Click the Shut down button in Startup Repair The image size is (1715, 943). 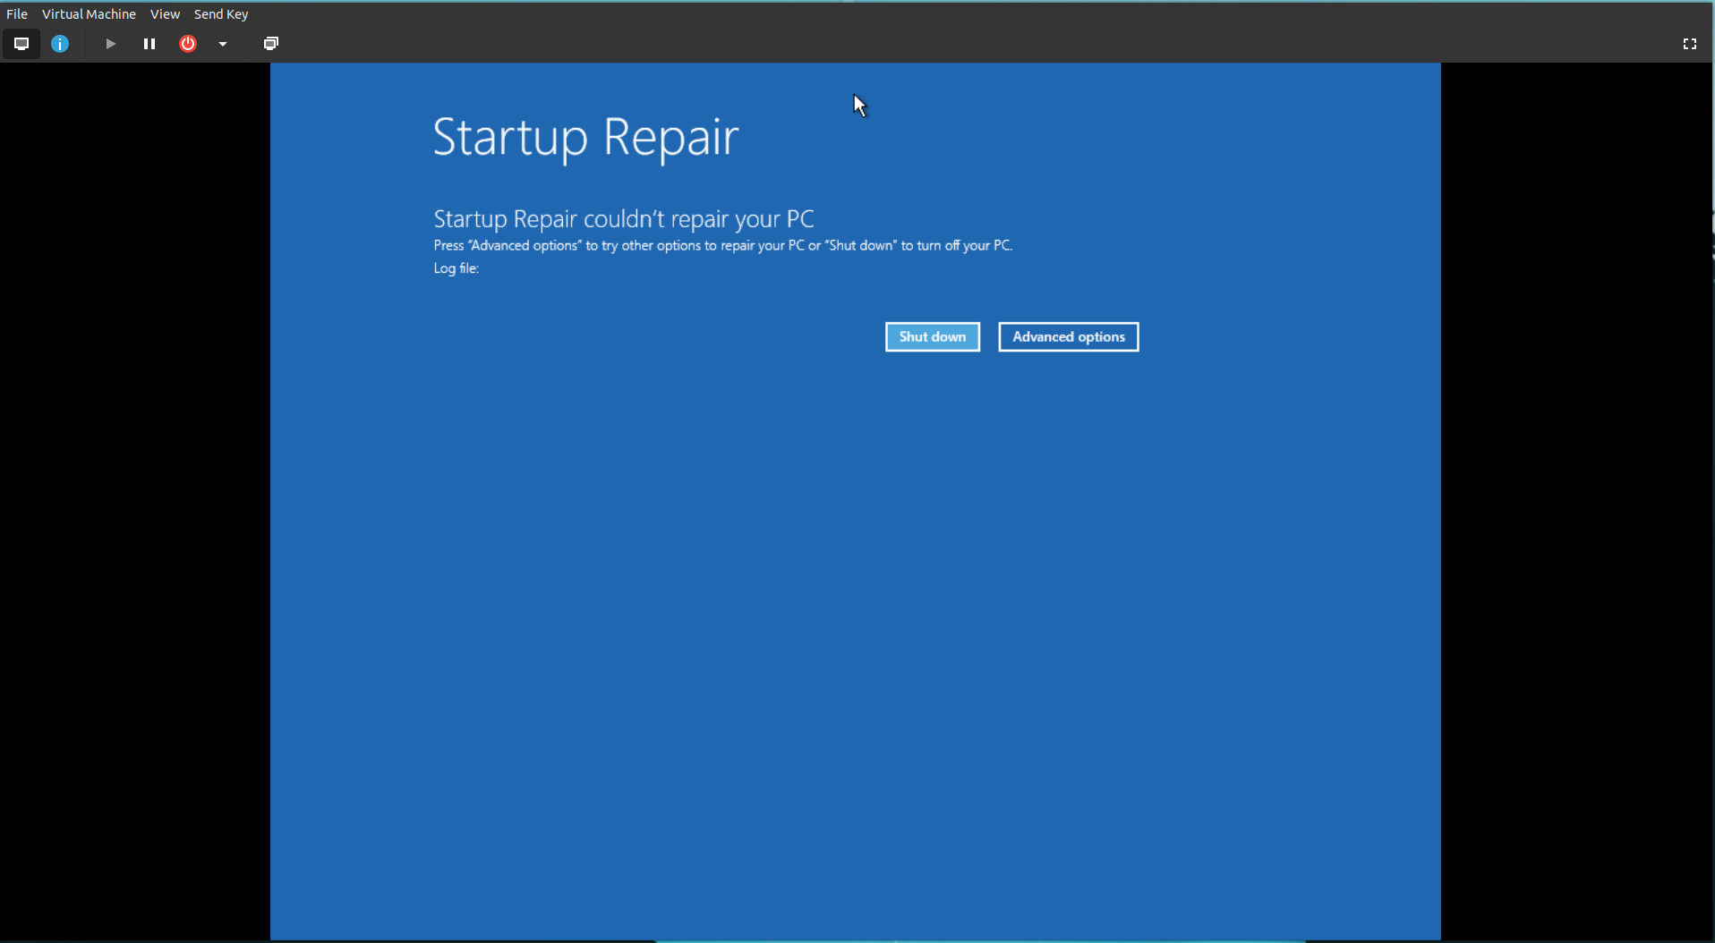point(932,336)
